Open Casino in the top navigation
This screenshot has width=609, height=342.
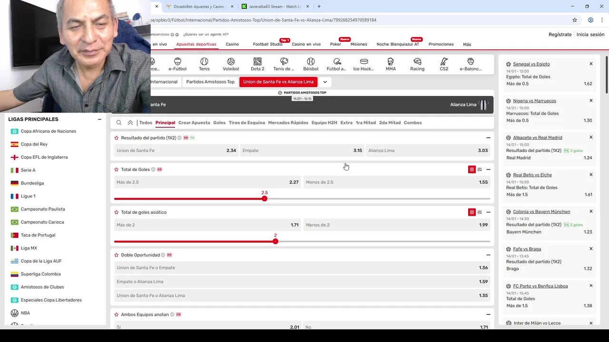pyautogui.click(x=232, y=44)
